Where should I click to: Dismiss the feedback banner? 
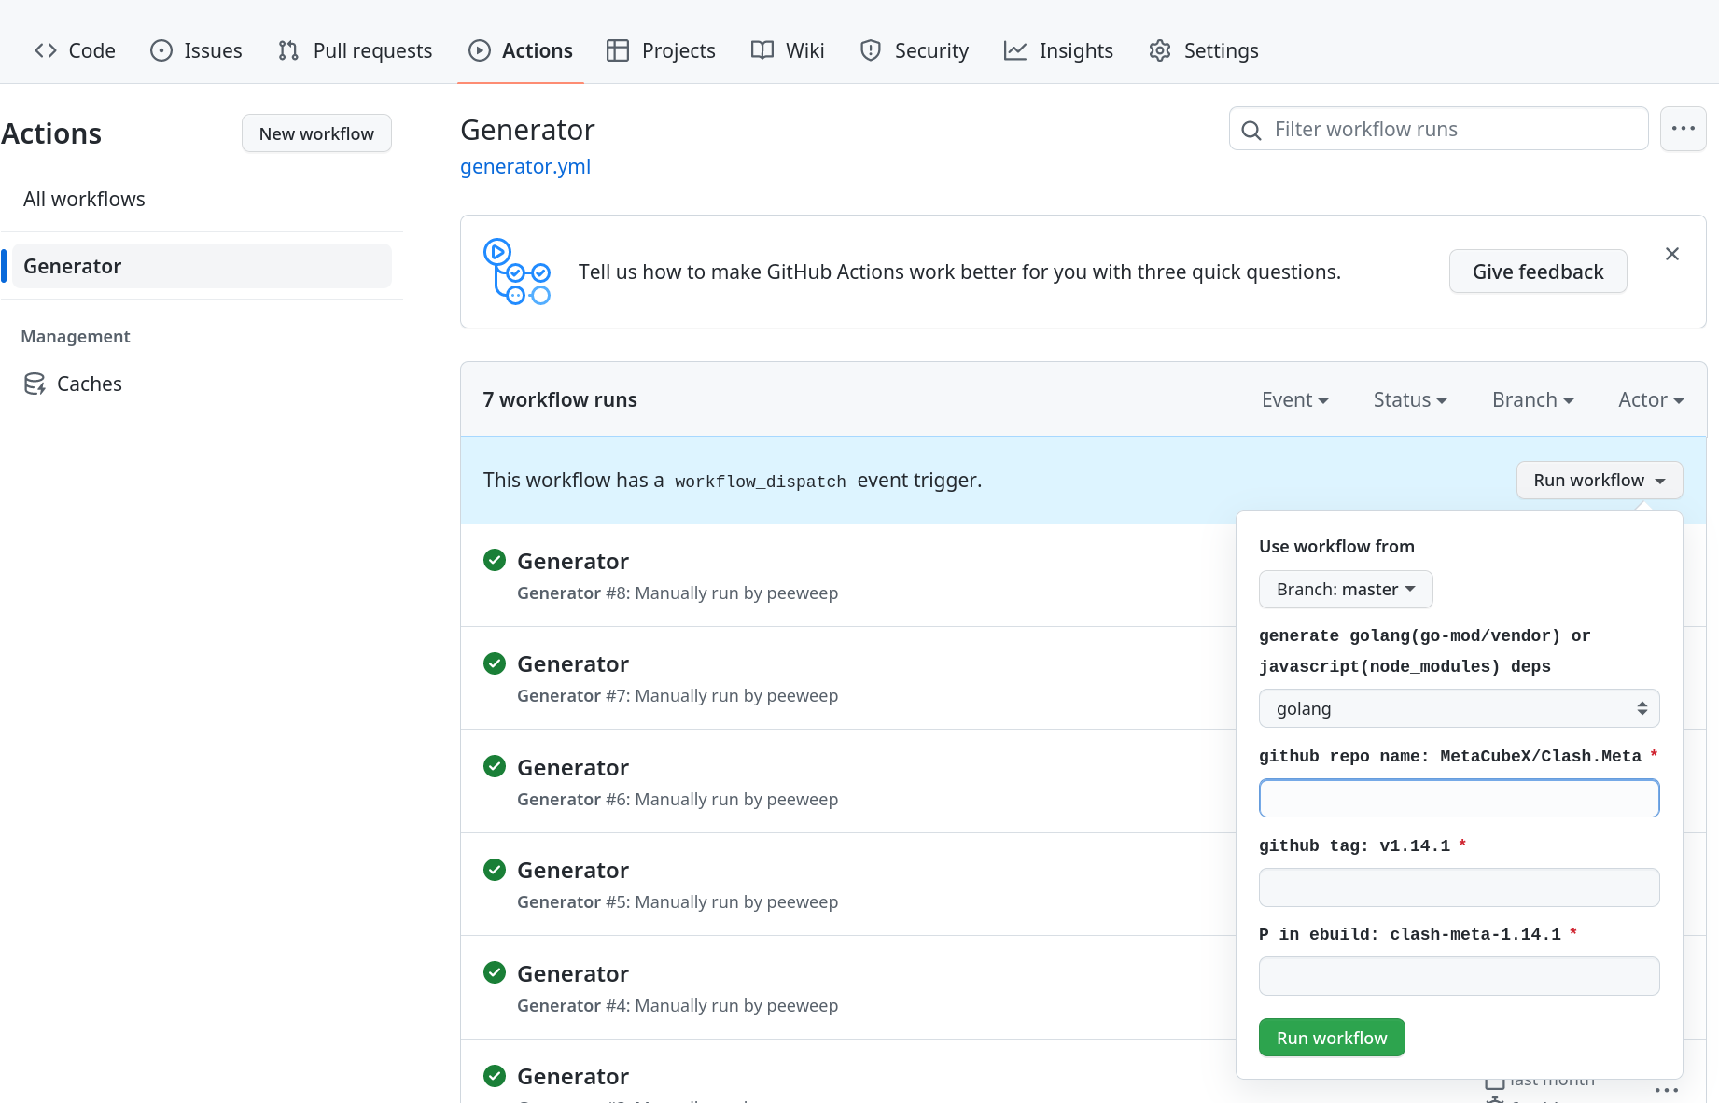pos(1672,254)
